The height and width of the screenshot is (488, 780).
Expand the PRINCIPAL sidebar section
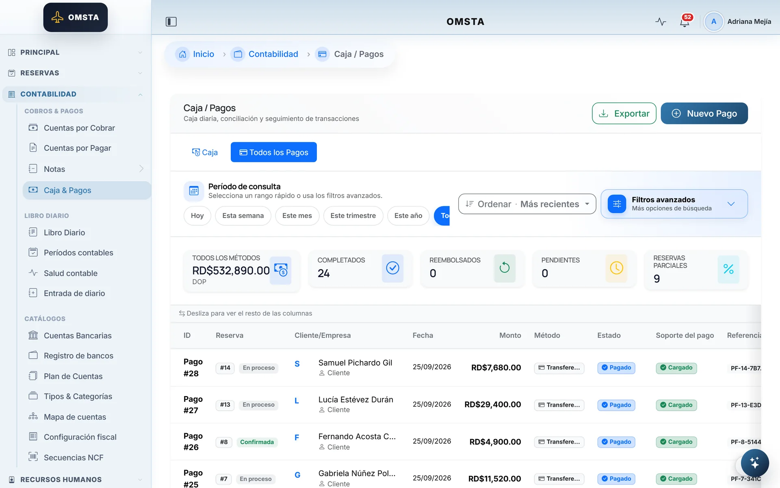[76, 52]
